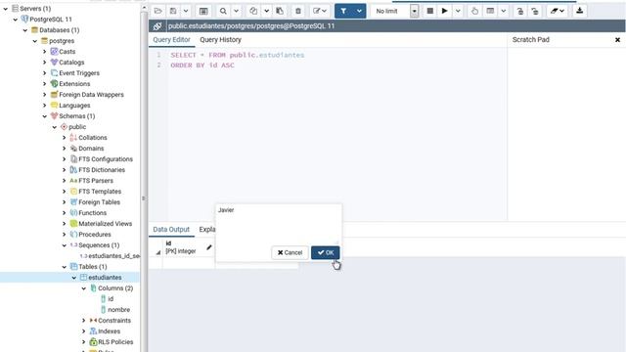Open the Edit pencil dropdown
Image resolution: width=626 pixels, height=352 pixels.
click(320, 11)
